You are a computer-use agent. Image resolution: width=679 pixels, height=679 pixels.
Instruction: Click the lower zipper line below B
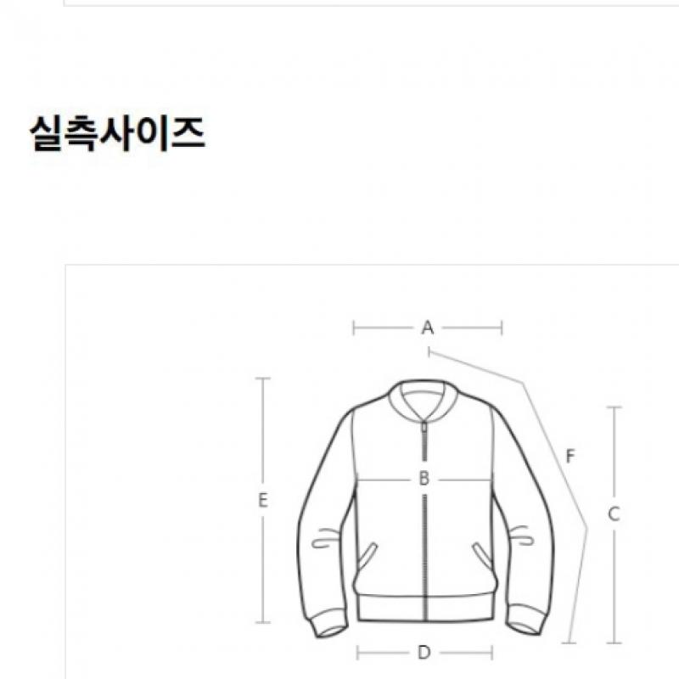425,558
